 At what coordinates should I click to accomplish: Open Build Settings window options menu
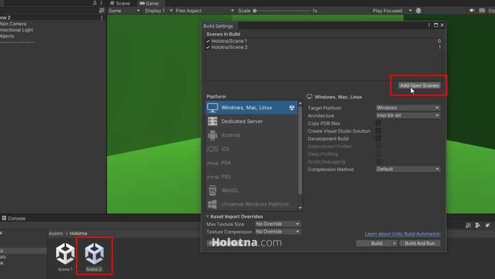pyautogui.click(x=429, y=25)
